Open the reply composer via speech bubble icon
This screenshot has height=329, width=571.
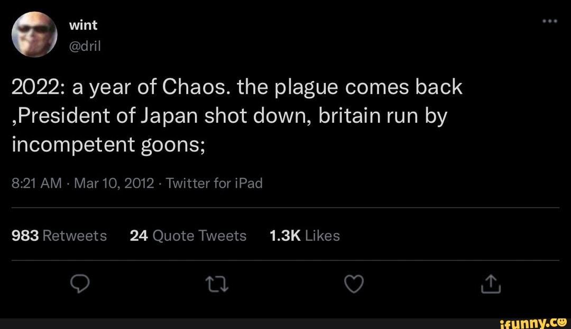pos(80,284)
